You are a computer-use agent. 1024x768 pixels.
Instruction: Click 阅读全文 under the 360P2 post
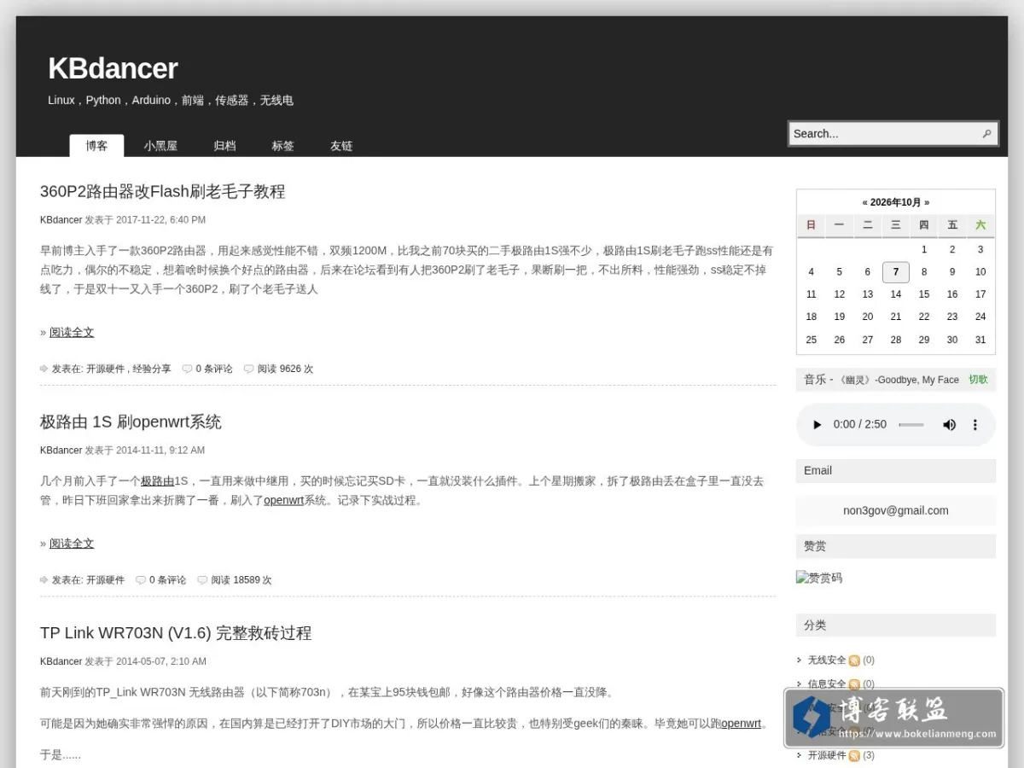point(72,332)
